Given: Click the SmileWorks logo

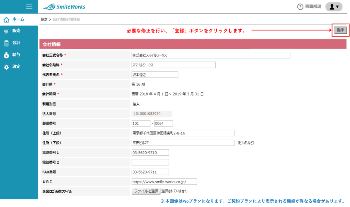Looking at the screenshot, I should [x=64, y=7].
